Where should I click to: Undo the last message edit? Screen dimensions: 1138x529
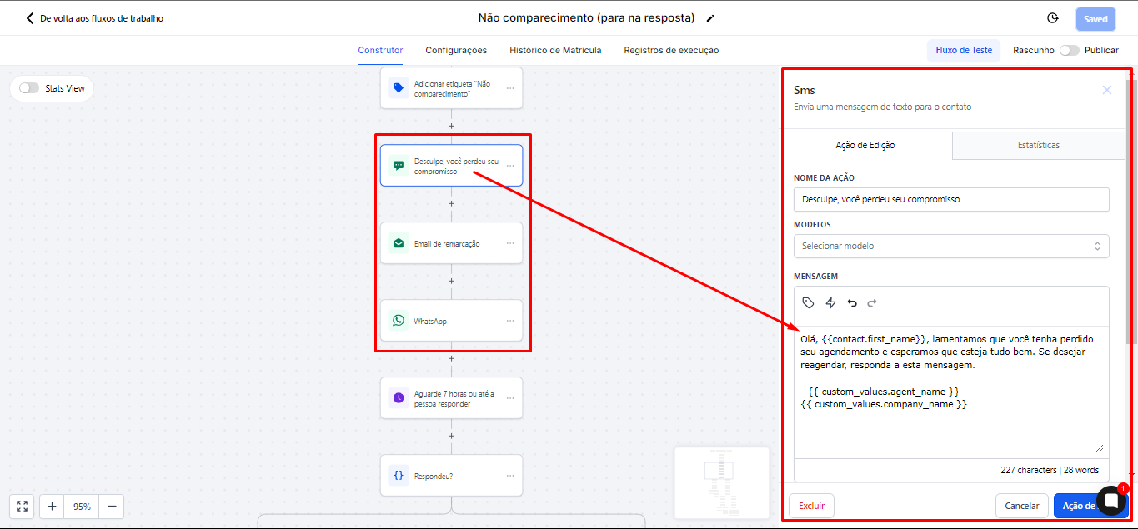(852, 303)
